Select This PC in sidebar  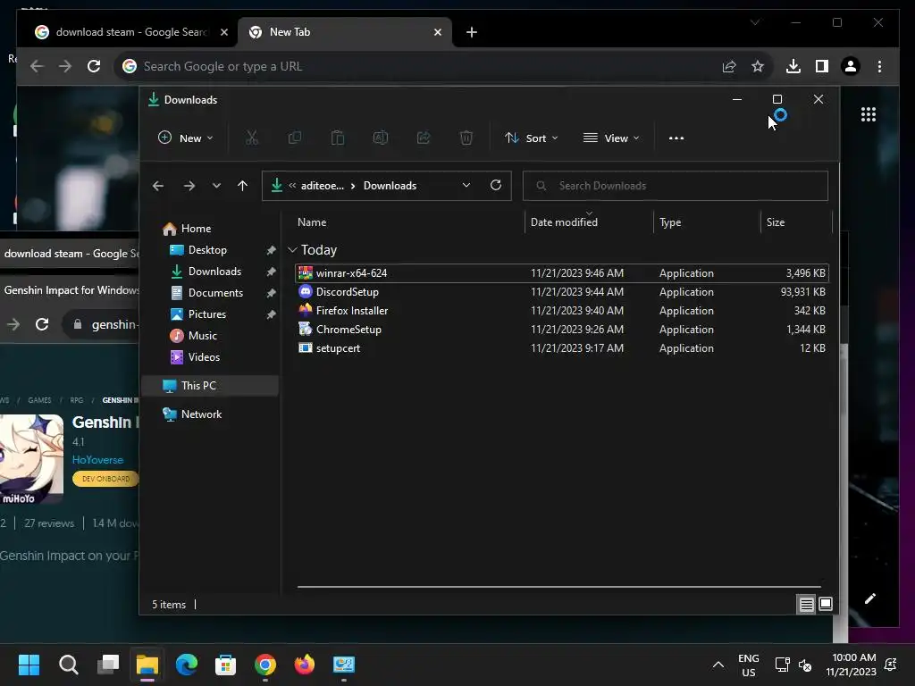point(210,386)
